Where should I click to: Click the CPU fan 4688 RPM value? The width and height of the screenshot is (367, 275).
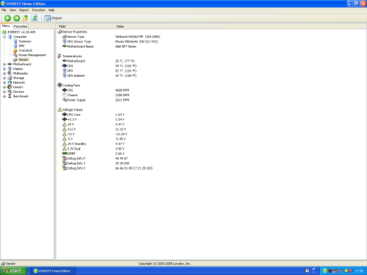(122, 91)
